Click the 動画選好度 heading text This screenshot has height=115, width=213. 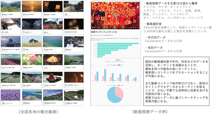click(154, 24)
